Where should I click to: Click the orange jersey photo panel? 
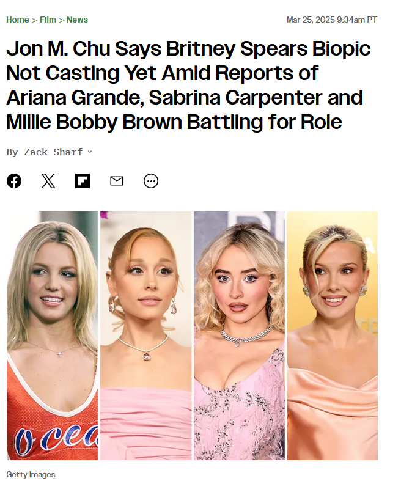click(x=52, y=335)
